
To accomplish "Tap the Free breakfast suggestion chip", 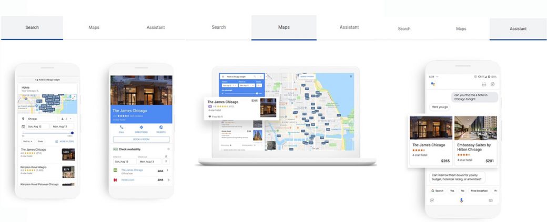I will (x=479, y=191).
